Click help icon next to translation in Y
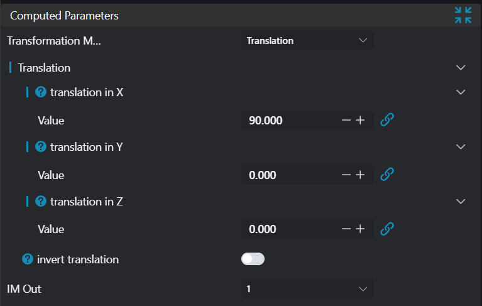 click(x=41, y=146)
